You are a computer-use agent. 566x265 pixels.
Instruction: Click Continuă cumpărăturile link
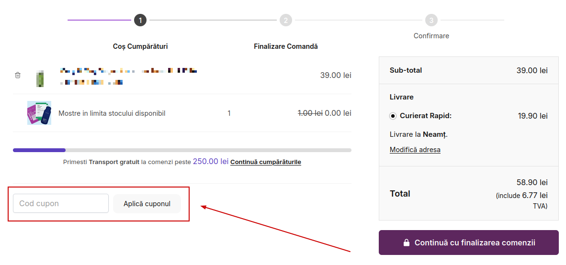[266, 162]
